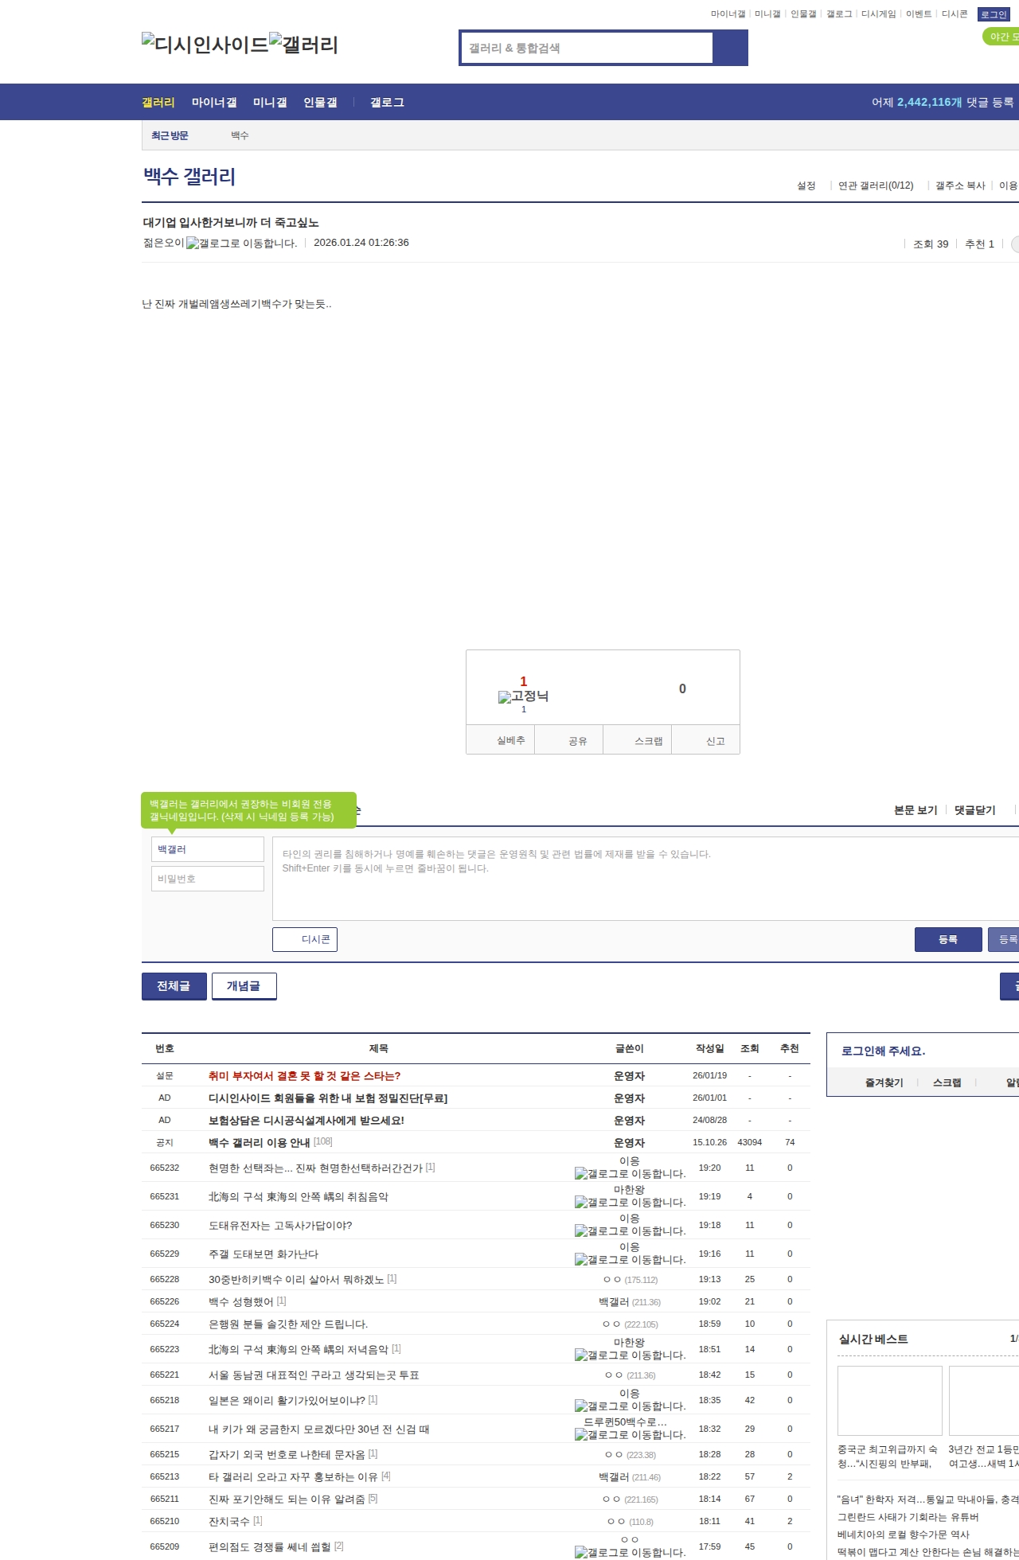This screenshot has height=1560, width=1019.
Task: Open gallog icon for 이응 on post 665218
Action: (630, 1406)
